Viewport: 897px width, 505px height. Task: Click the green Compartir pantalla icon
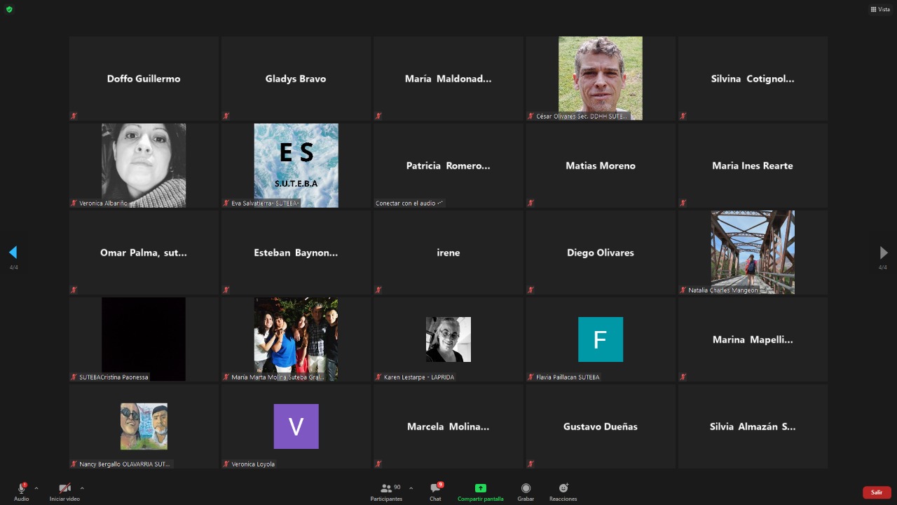(480, 488)
